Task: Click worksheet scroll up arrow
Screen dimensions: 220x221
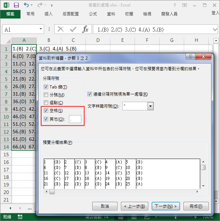Action: point(216,41)
